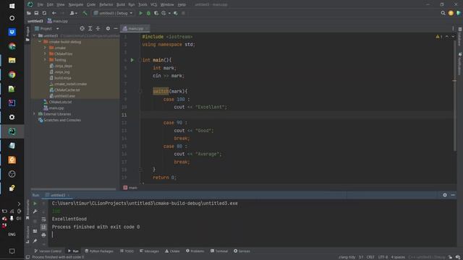This screenshot has height=260, width=463.
Task: Open the Problems tool window
Action: pyautogui.click(x=195, y=251)
